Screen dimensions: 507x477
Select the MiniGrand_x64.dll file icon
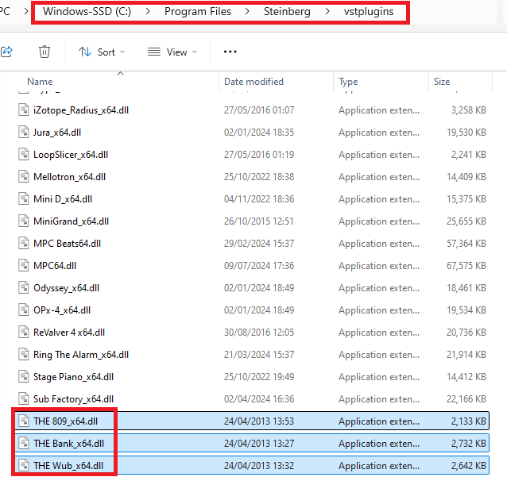coord(24,221)
